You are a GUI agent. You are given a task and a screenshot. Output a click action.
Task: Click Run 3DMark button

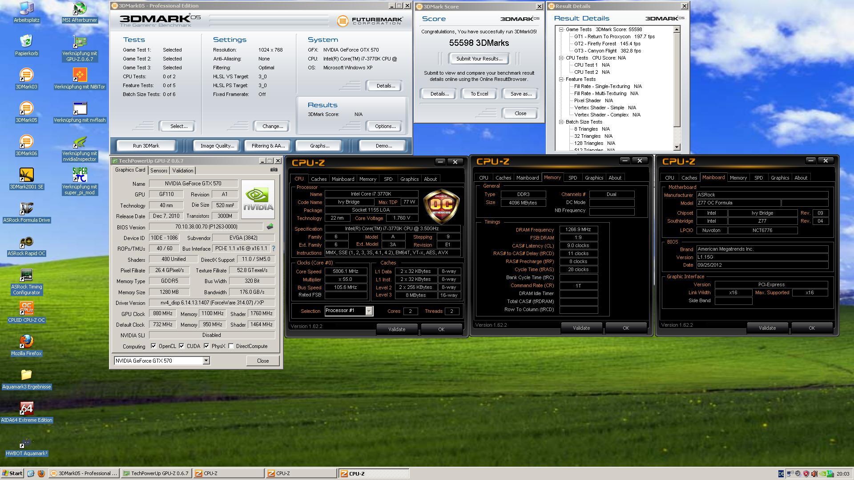point(146,146)
